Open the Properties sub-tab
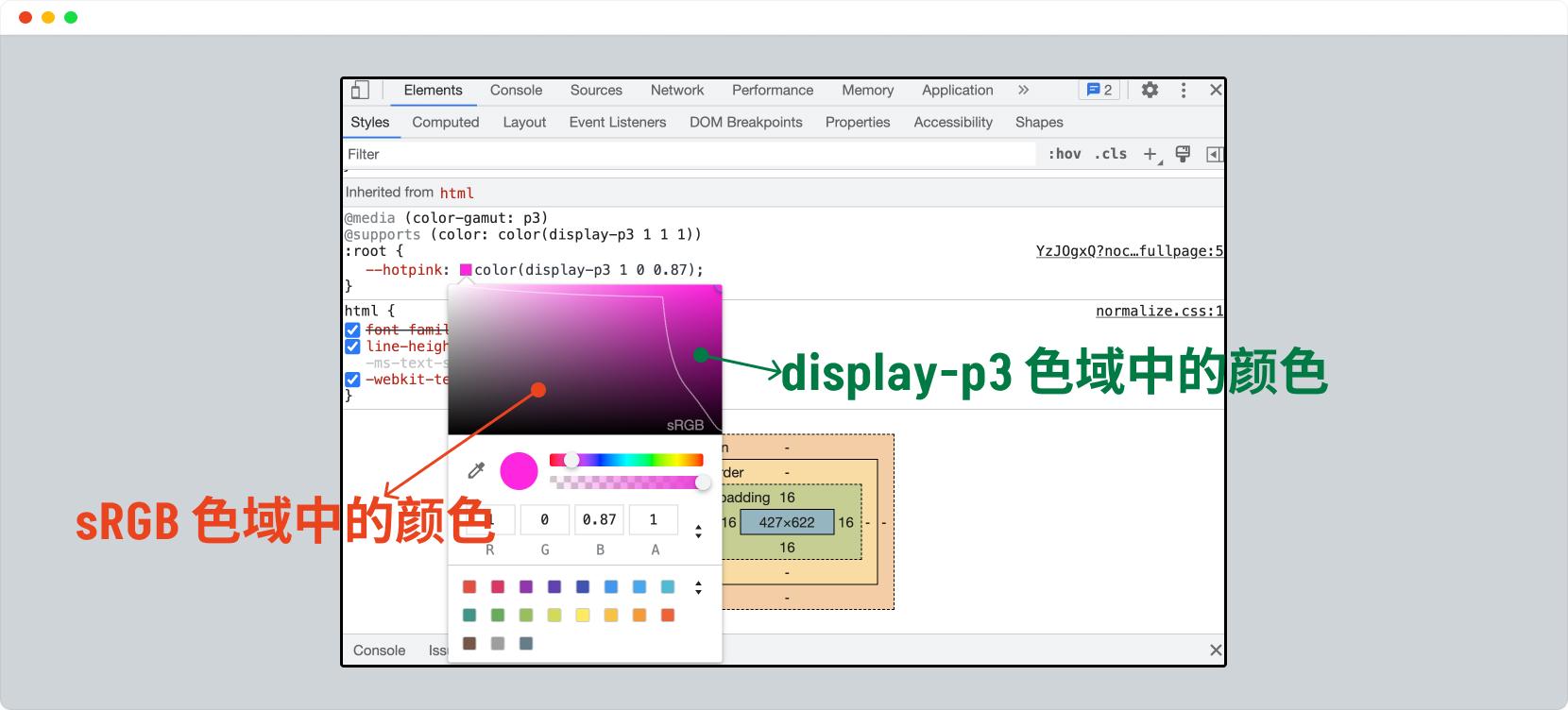The width and height of the screenshot is (1568, 710). (x=858, y=122)
